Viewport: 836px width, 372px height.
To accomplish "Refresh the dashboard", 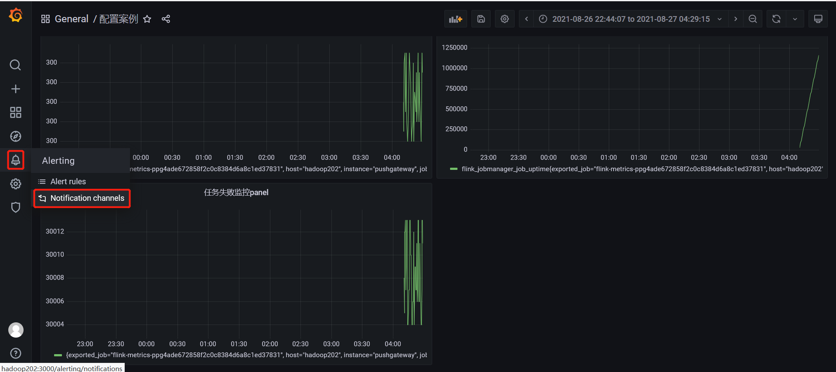I will (x=776, y=19).
